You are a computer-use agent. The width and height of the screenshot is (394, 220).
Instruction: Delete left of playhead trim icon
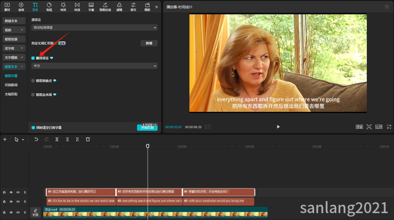[x=67, y=139]
